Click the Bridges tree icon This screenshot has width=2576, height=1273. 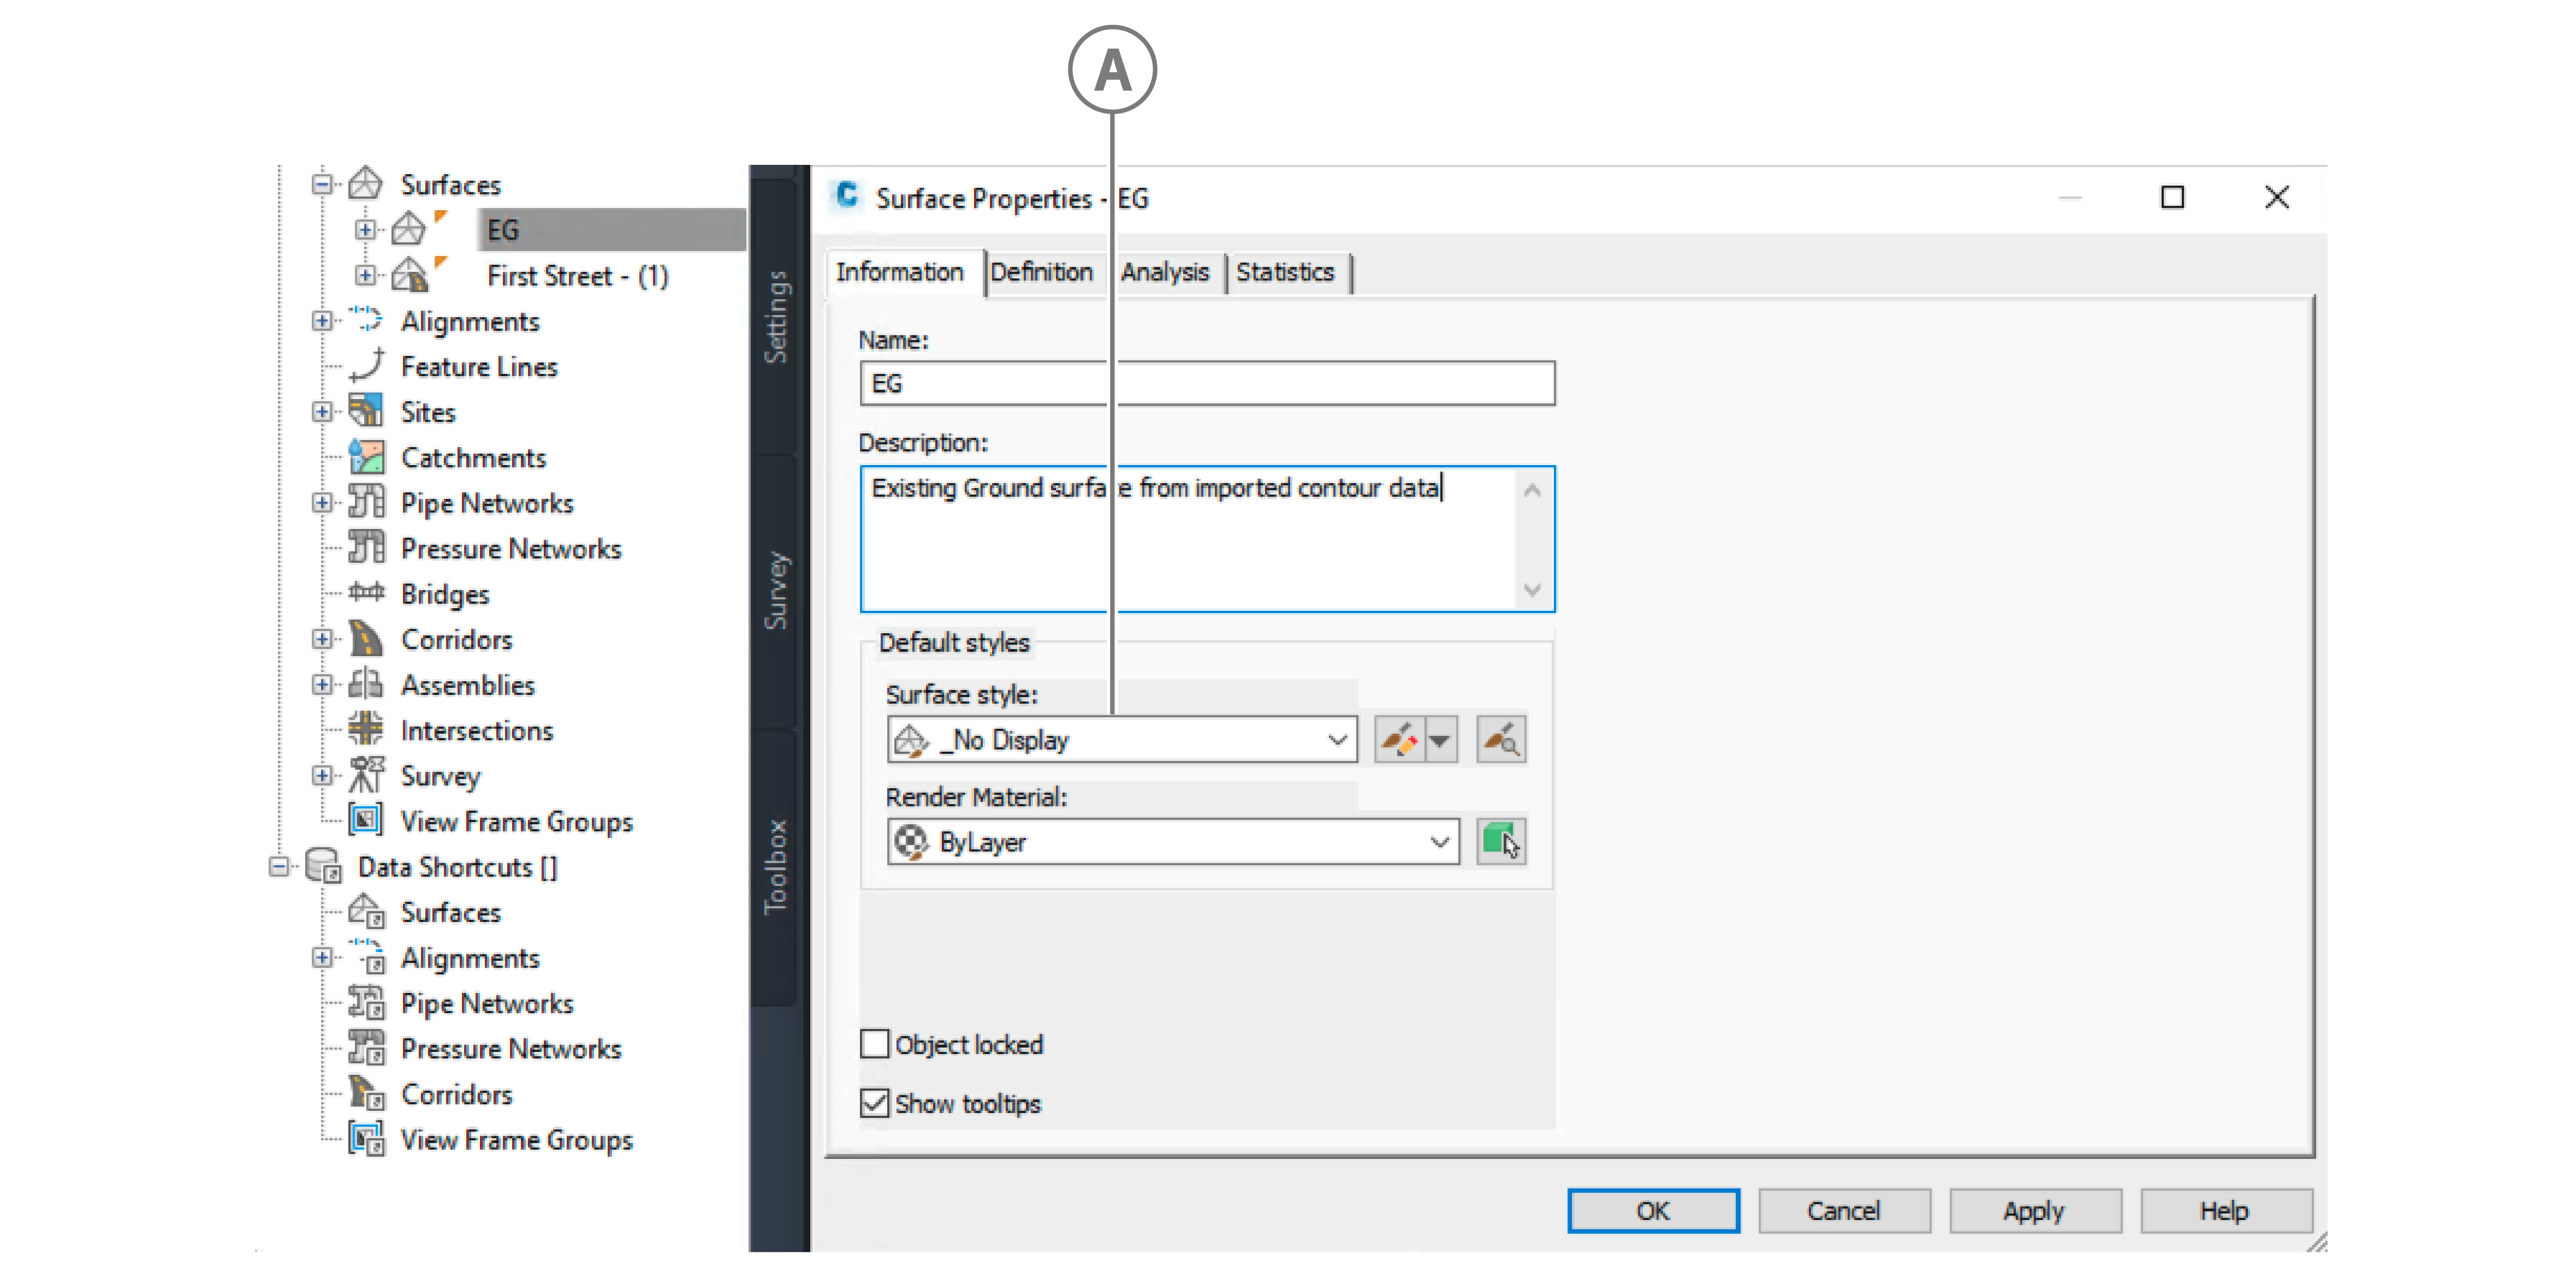366,593
